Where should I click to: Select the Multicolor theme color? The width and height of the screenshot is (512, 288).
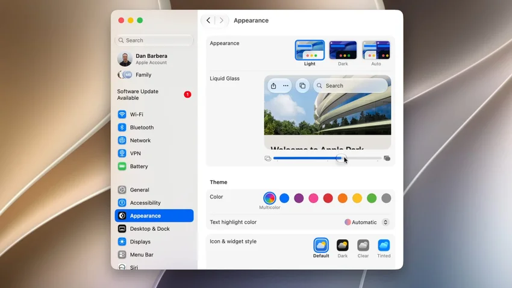[270, 198]
